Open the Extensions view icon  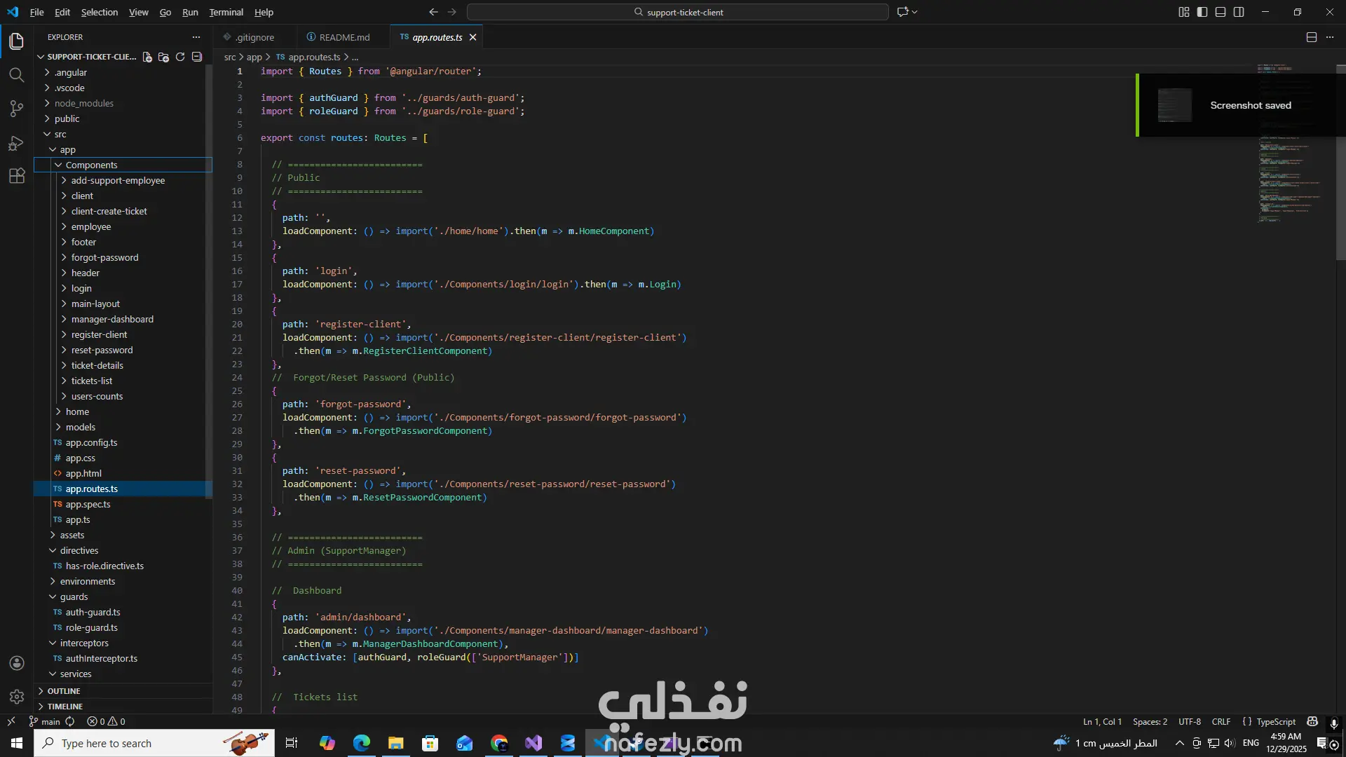click(17, 177)
